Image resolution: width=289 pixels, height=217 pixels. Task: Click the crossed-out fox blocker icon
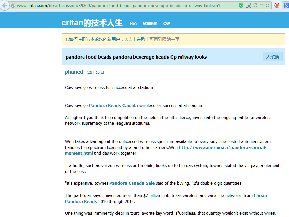click(277, 5)
